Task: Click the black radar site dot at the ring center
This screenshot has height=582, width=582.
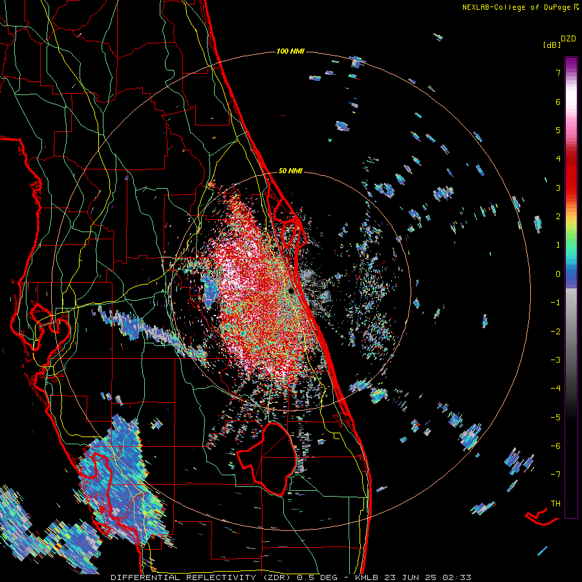Action: 292,291
